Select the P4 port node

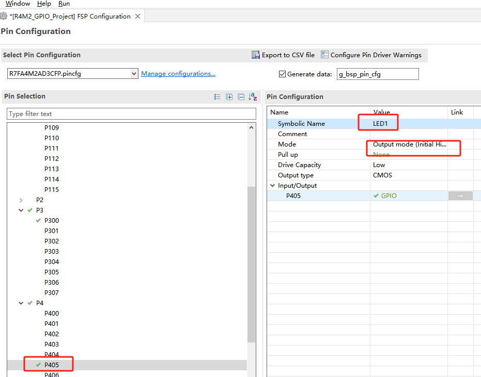click(40, 303)
